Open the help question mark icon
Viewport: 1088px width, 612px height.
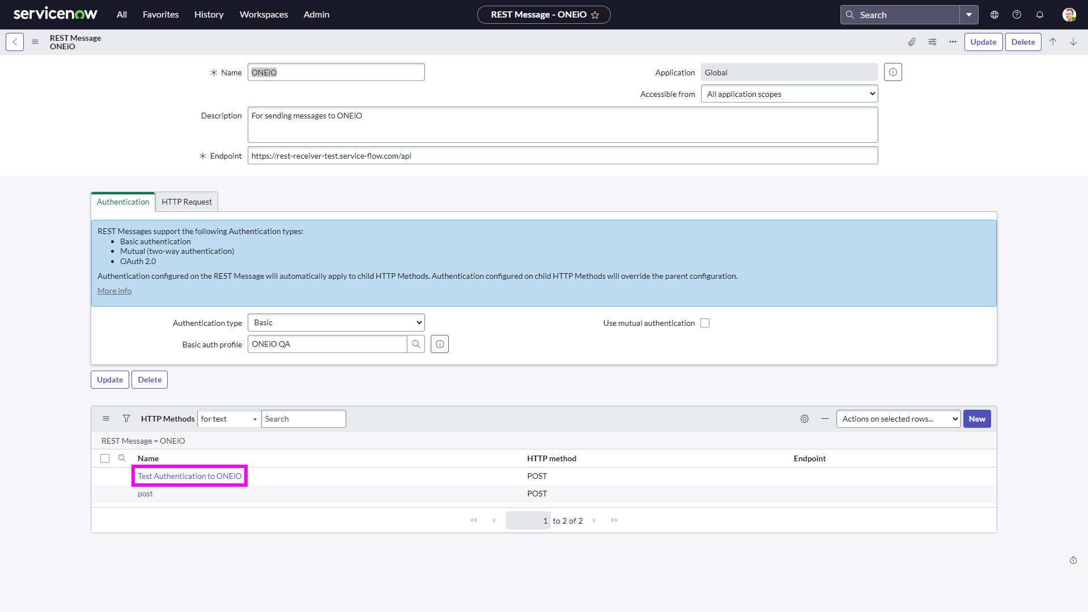coord(1017,15)
